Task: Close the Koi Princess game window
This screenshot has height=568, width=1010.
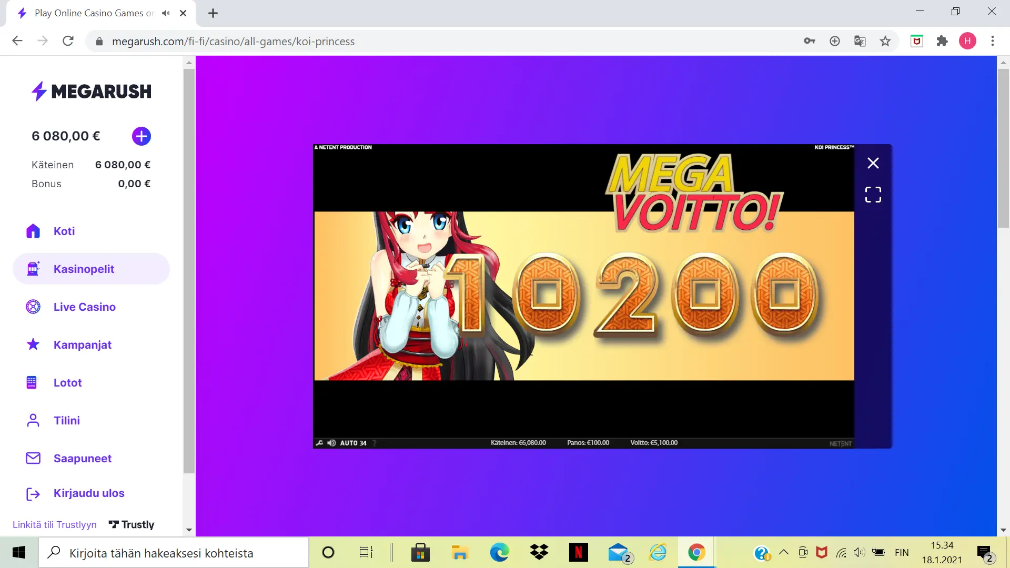Action: [873, 163]
